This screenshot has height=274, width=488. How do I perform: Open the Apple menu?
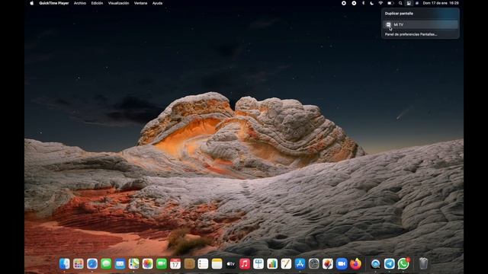click(31, 3)
